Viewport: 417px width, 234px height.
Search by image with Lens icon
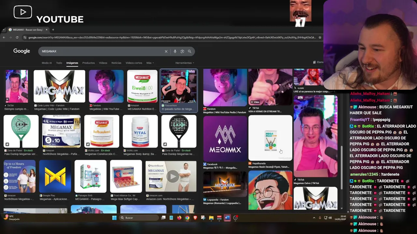(x=182, y=51)
